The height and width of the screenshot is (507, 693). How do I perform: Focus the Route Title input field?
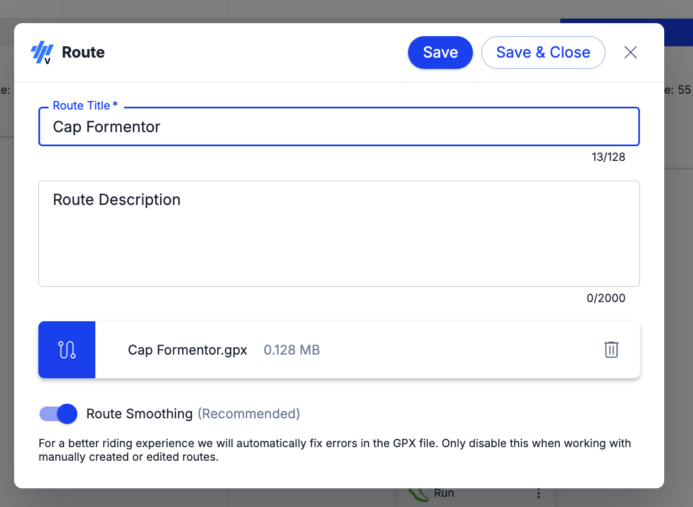click(339, 127)
